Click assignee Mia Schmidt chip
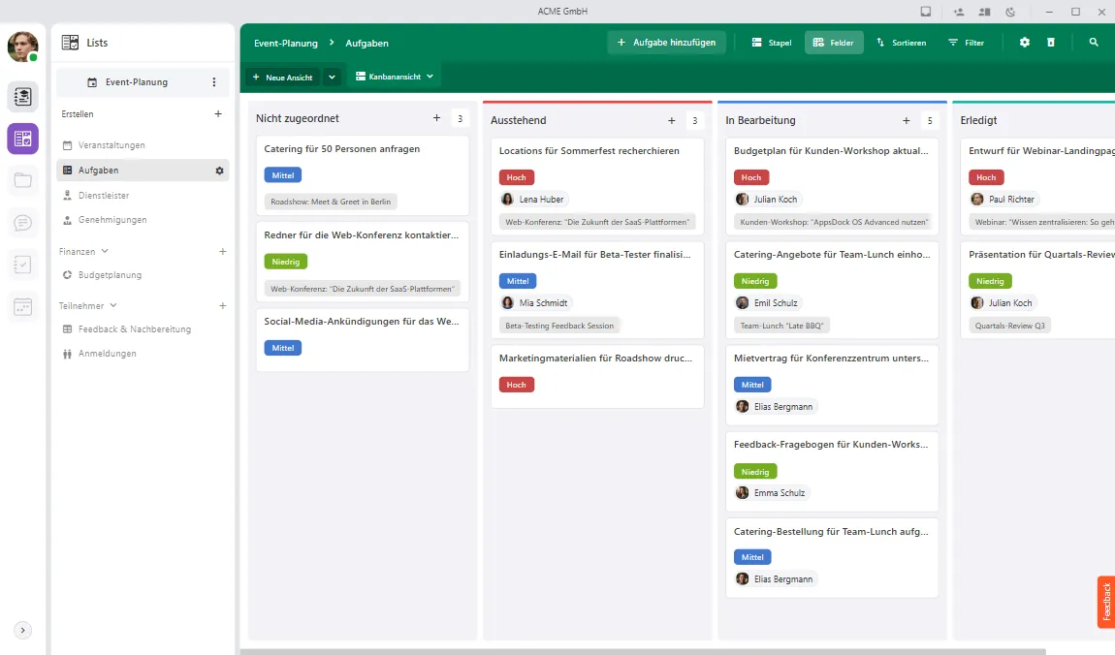 tap(535, 303)
